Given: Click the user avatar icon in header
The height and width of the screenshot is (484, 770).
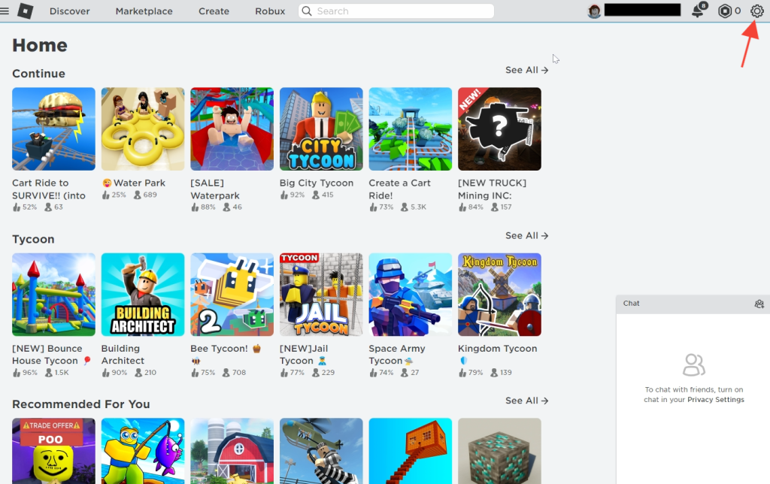Looking at the screenshot, I should (594, 11).
